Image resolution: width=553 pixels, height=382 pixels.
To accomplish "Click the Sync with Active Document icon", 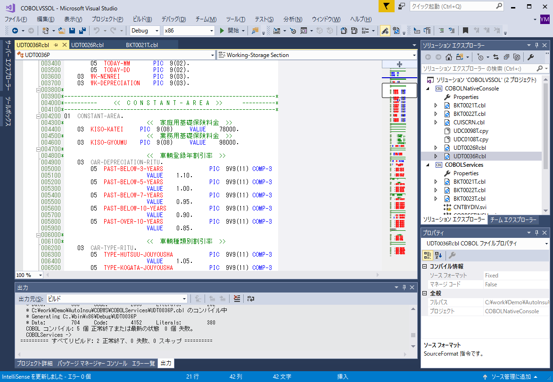I will pyautogui.click(x=496, y=57).
